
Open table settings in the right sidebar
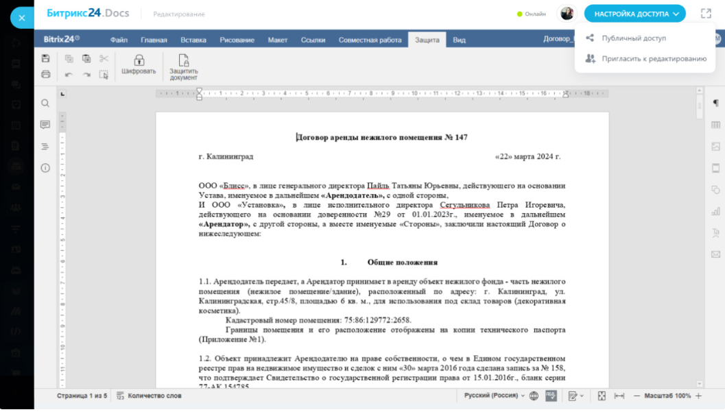[x=715, y=125]
